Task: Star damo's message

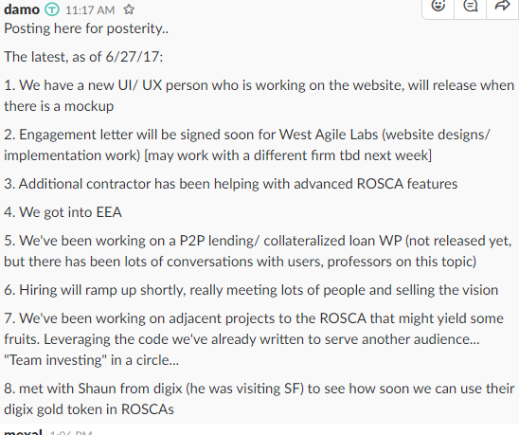Action: (129, 9)
